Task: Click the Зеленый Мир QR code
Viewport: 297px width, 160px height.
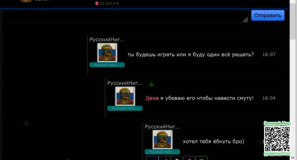Action: [x=277, y=138]
